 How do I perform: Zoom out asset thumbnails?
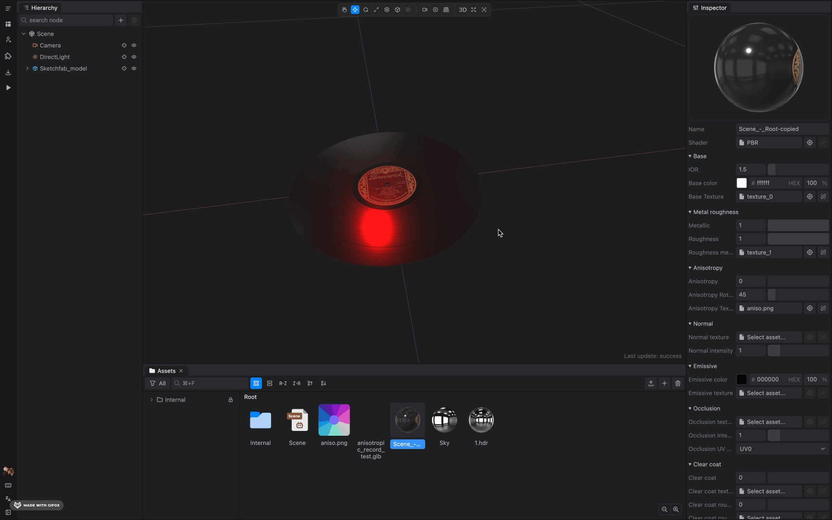[664, 509]
